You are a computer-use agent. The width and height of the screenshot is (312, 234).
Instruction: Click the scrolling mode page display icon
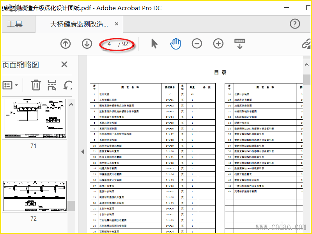[240, 44]
